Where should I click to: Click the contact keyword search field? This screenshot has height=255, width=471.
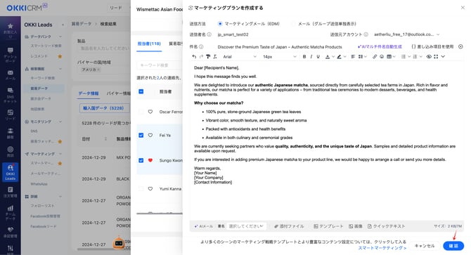[x=159, y=65]
